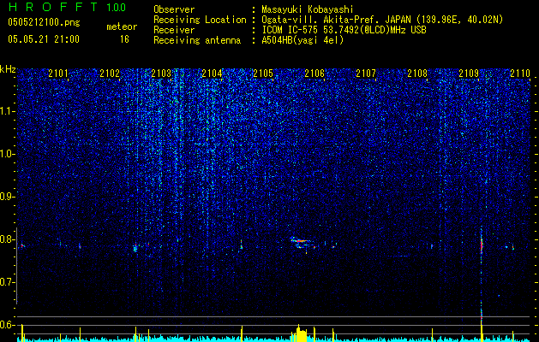
Task: Click the ICOM IC-575 receiver details
Action: coord(344,30)
